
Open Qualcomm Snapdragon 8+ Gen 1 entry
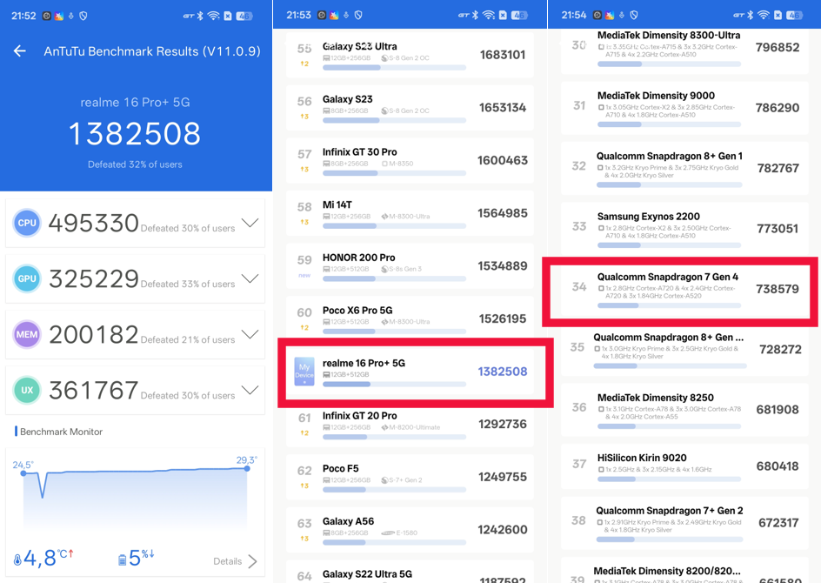(684, 168)
